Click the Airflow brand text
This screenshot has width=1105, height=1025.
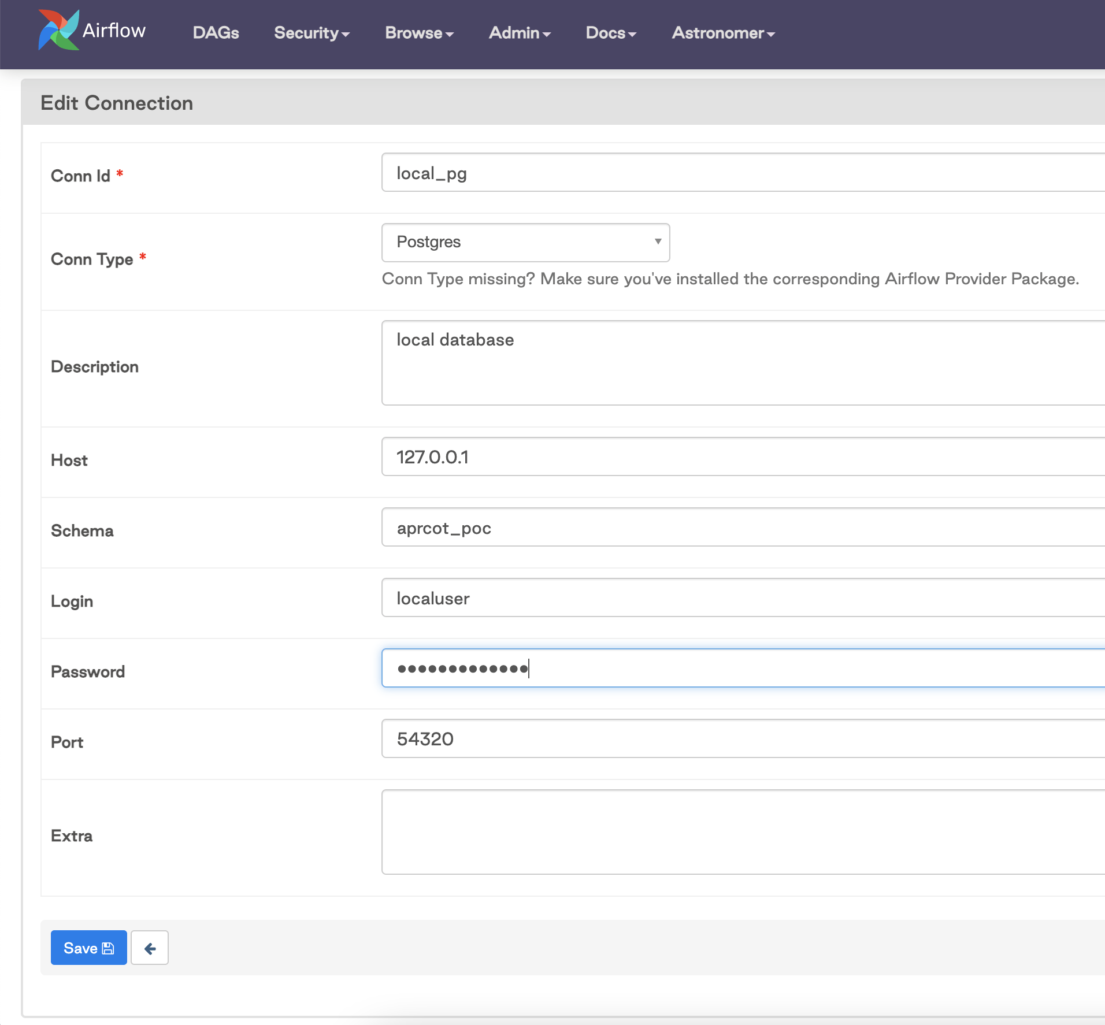114,30
